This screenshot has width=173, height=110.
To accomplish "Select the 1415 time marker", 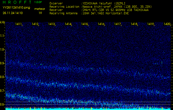I will coord(85,24).
